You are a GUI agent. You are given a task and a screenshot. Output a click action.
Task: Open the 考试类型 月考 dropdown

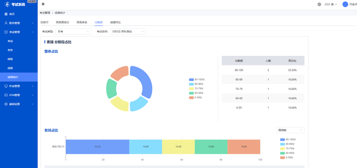pyautogui.click(x=73, y=32)
